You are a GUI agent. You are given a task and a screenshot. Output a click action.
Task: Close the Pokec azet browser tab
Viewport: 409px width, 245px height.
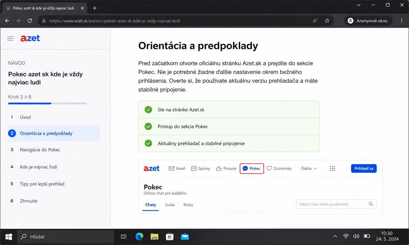82,8
